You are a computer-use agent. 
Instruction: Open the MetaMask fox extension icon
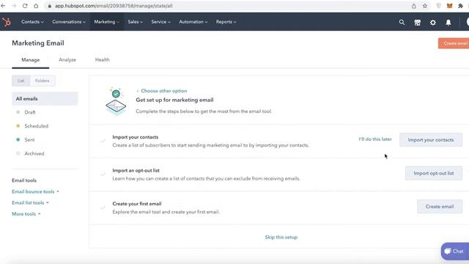tap(449, 6)
